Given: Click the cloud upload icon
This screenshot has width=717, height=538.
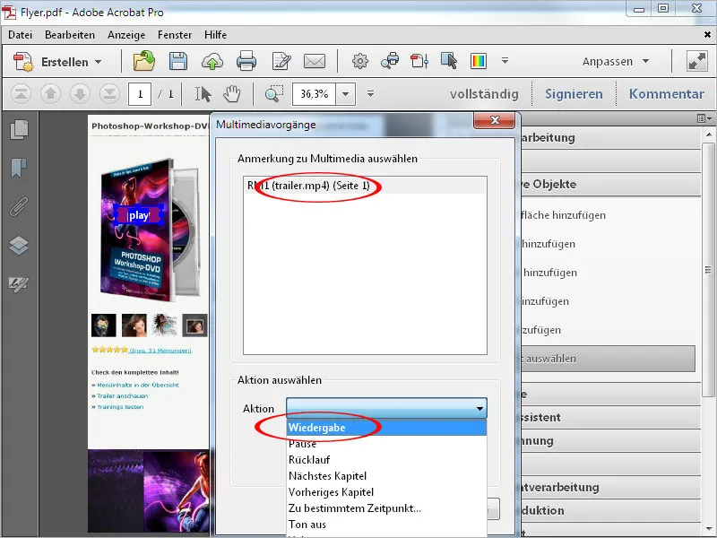Looking at the screenshot, I should pos(212,61).
